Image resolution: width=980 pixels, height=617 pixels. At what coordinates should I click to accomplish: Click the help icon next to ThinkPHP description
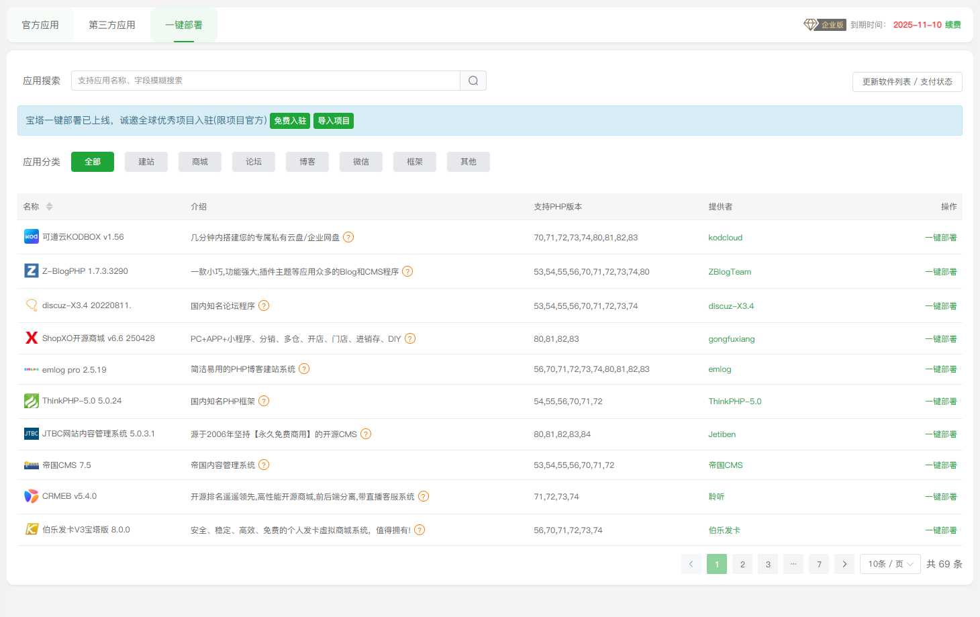pos(264,401)
